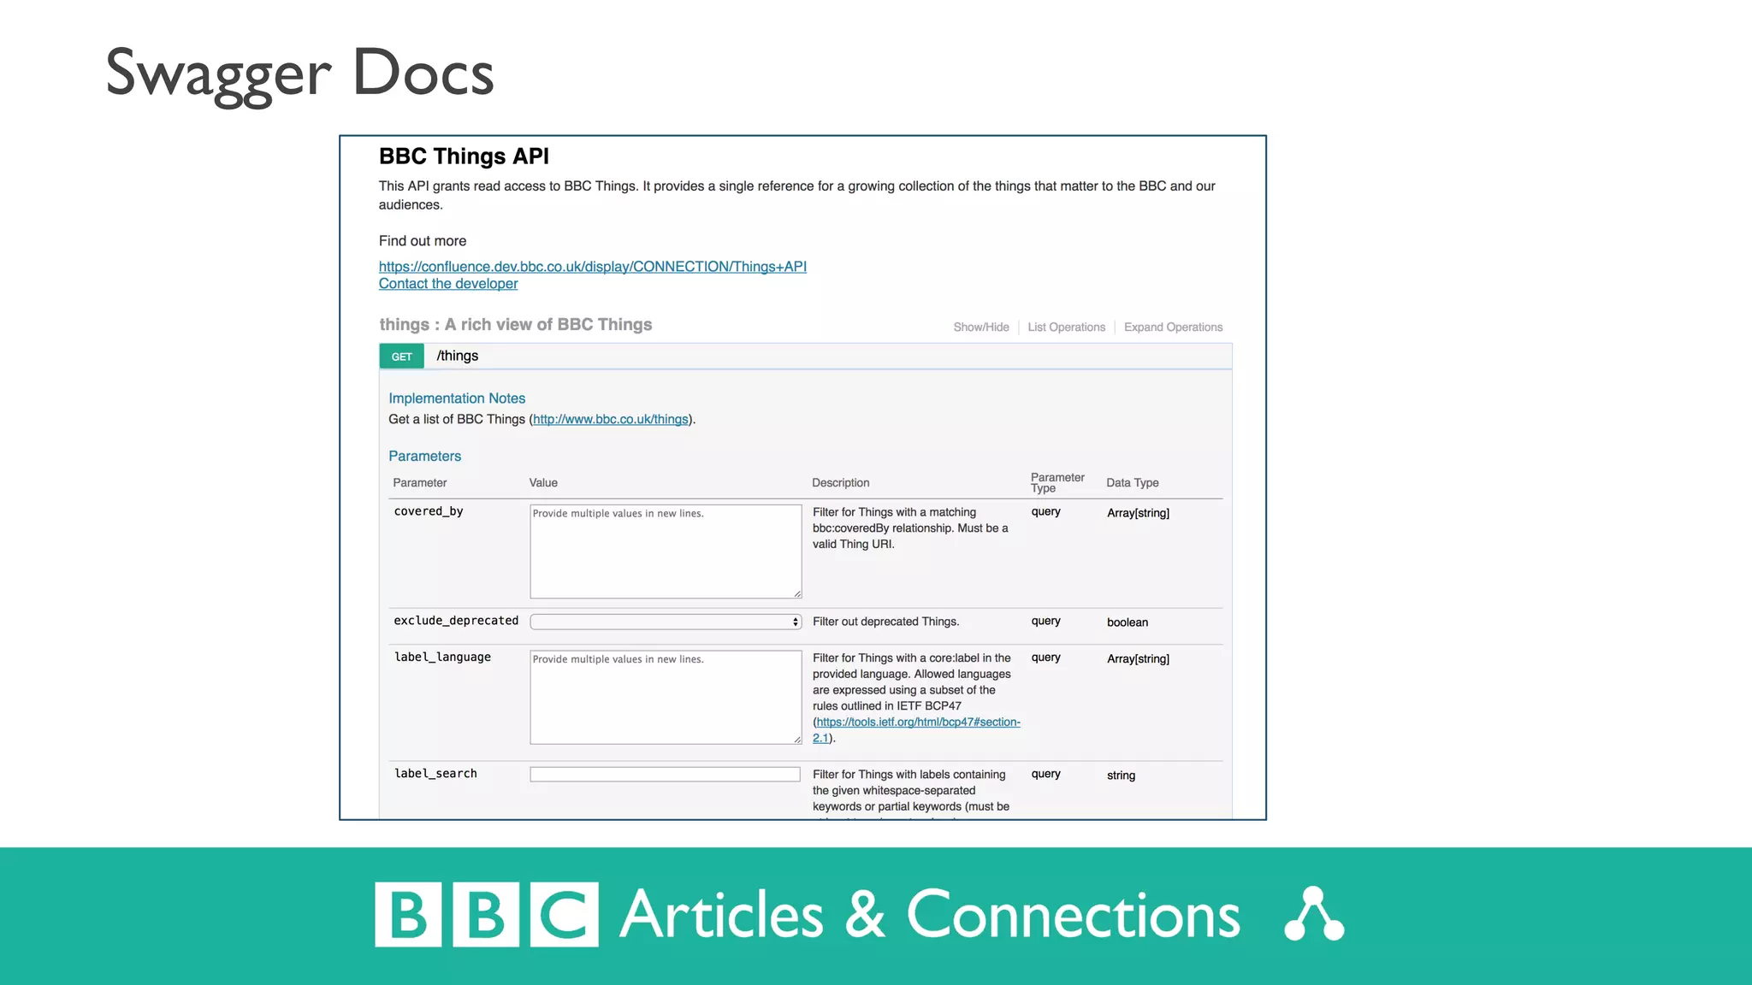The image size is (1752, 985).
Task: Click the Find out more text
Action: 423,241
